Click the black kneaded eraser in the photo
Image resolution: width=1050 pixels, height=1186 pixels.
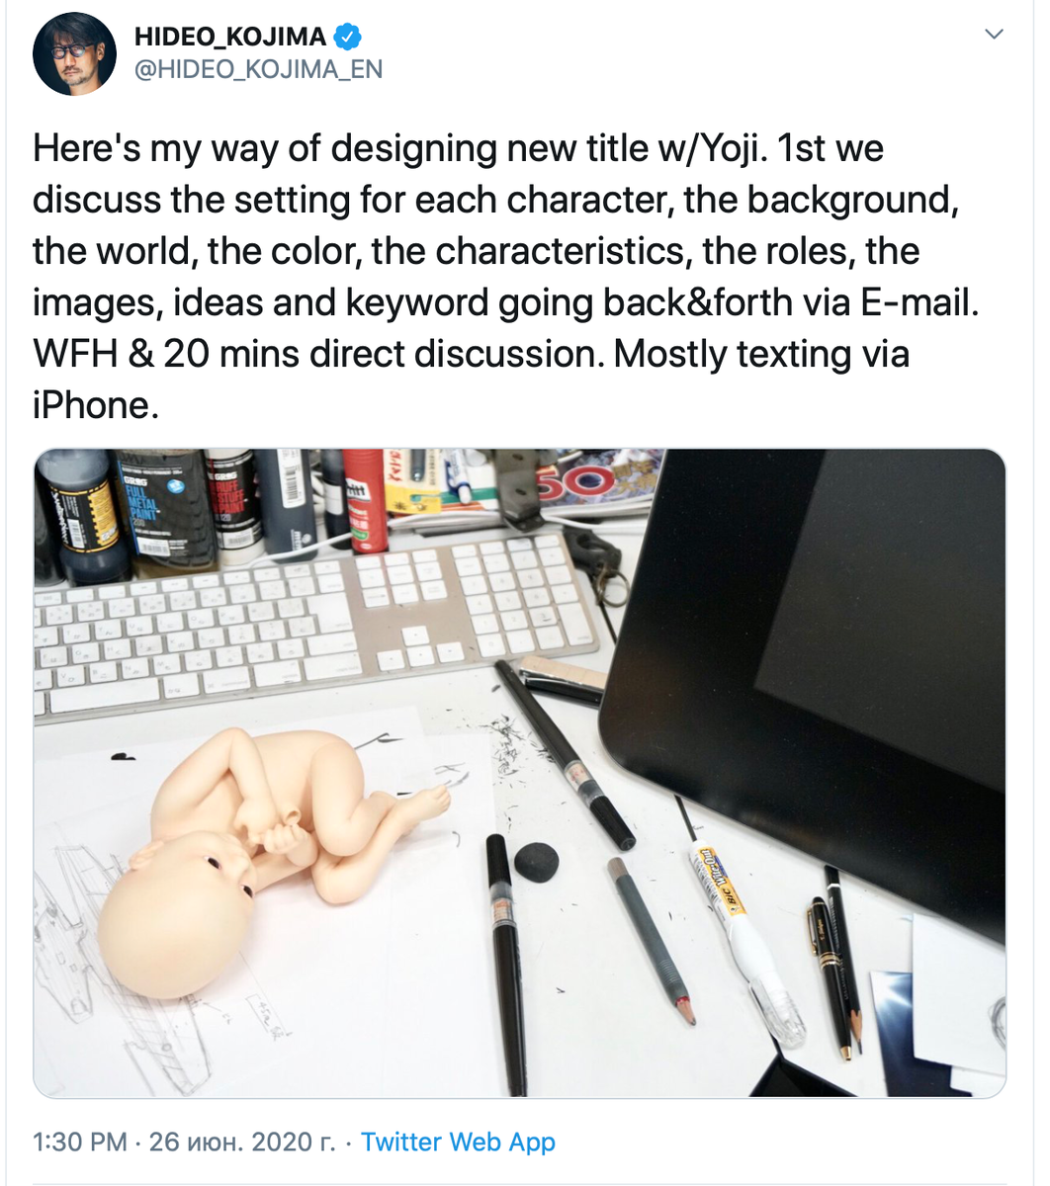click(x=538, y=860)
